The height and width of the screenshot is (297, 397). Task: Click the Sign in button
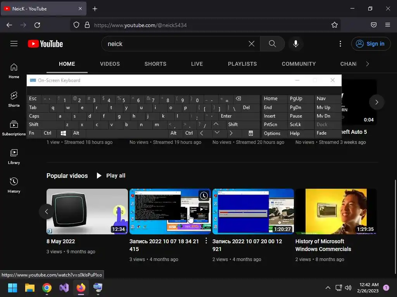(x=371, y=44)
